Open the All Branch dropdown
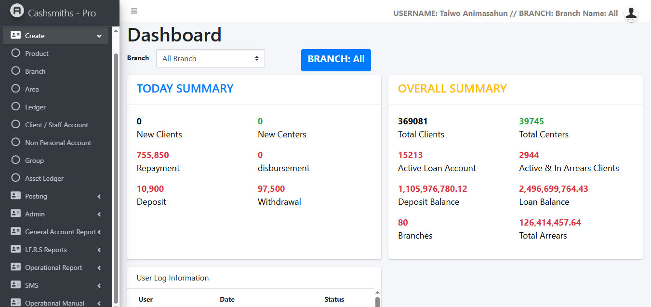Image resolution: width=651 pixels, height=307 pixels. point(210,58)
